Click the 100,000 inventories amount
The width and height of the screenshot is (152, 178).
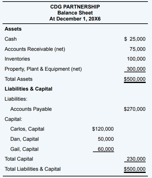[136, 59]
